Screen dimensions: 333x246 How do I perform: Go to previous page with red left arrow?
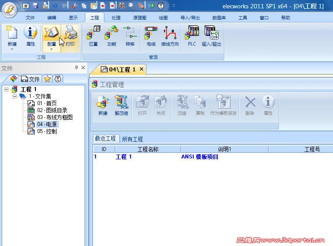[103, 6]
